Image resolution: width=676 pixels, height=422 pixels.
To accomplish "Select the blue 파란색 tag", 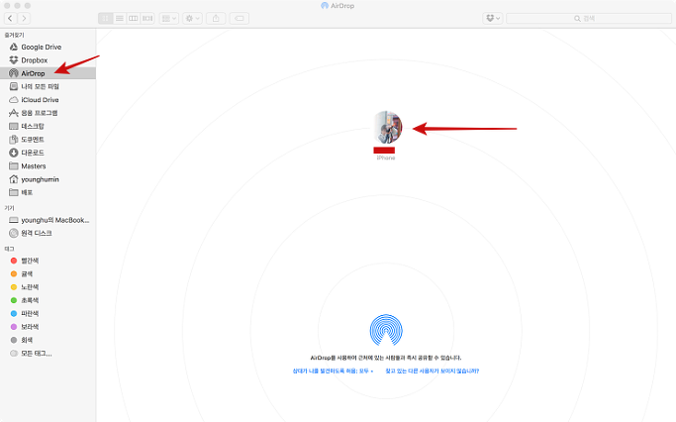I will (x=48, y=313).
